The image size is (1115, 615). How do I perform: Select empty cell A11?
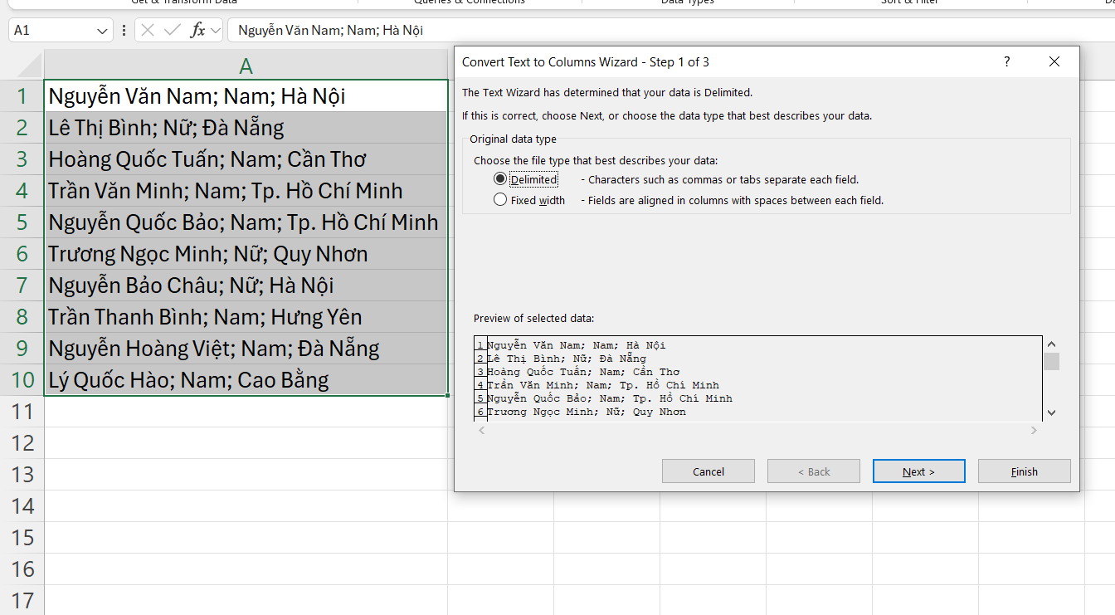pos(245,411)
